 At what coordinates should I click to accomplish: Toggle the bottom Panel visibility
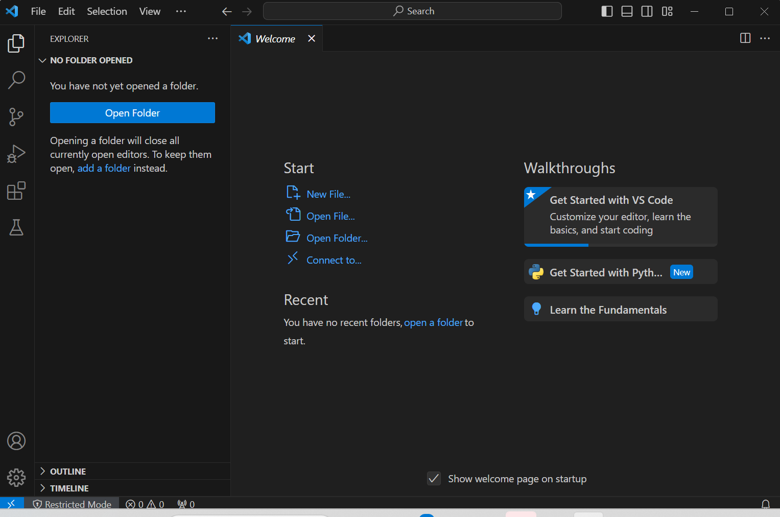click(627, 11)
